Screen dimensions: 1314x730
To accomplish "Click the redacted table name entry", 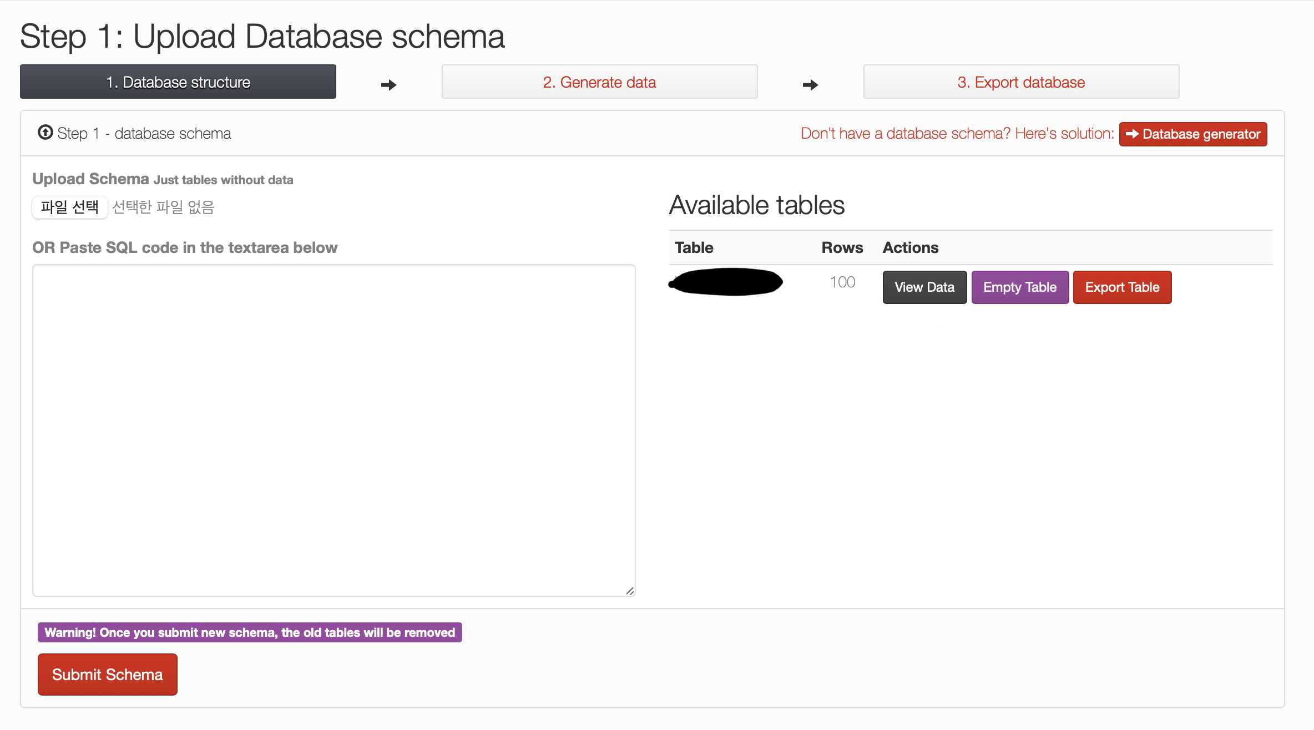I will click(726, 282).
